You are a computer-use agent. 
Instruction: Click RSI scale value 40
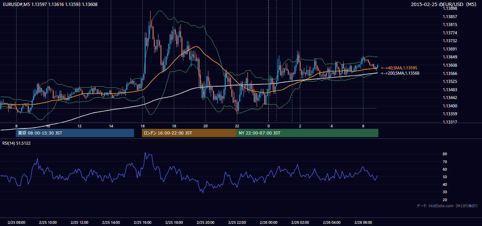tap(445, 184)
